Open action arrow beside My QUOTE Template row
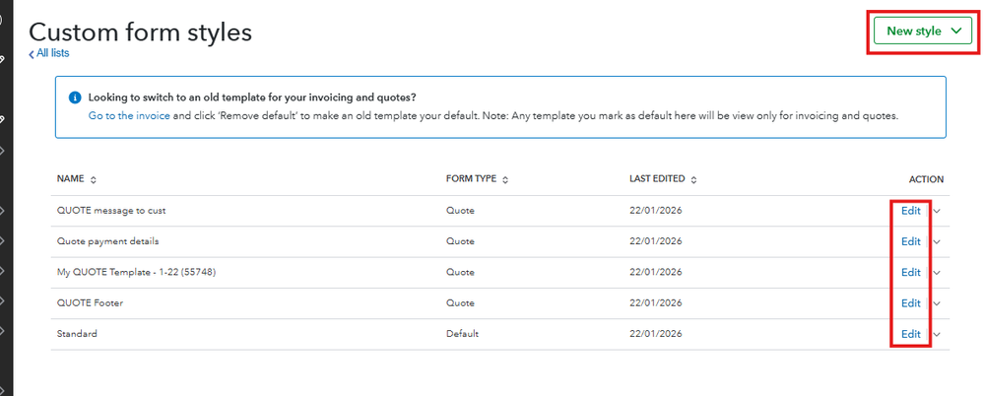Screen dimensions: 984x396 [937, 272]
